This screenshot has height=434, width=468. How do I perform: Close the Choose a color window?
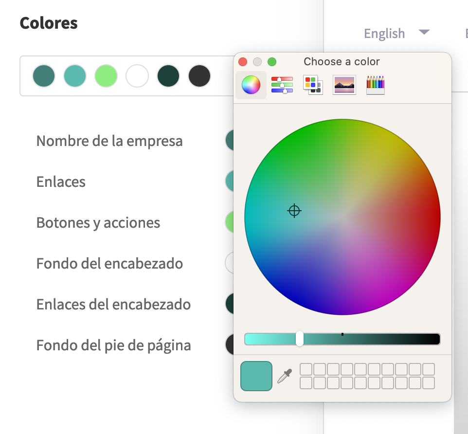click(243, 62)
